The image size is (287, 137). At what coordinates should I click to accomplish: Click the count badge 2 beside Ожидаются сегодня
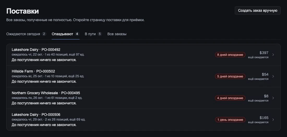pos(44,34)
